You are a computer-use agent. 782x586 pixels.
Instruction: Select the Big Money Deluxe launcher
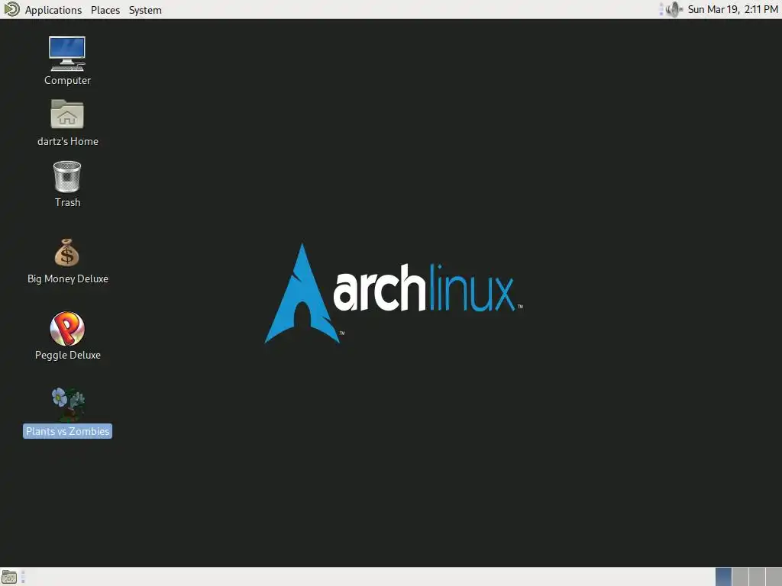(x=67, y=261)
